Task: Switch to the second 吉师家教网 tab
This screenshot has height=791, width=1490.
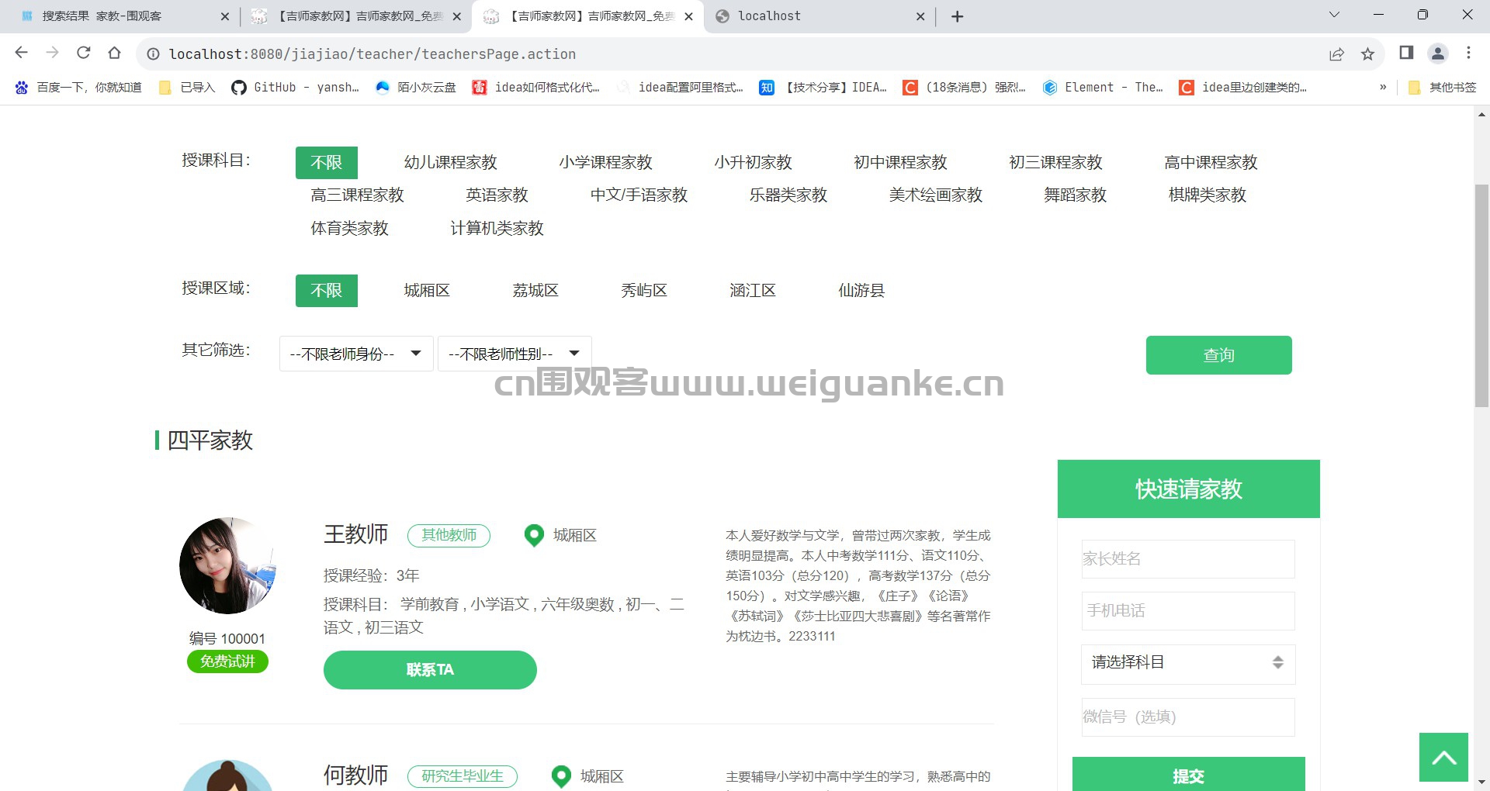Action: (587, 16)
